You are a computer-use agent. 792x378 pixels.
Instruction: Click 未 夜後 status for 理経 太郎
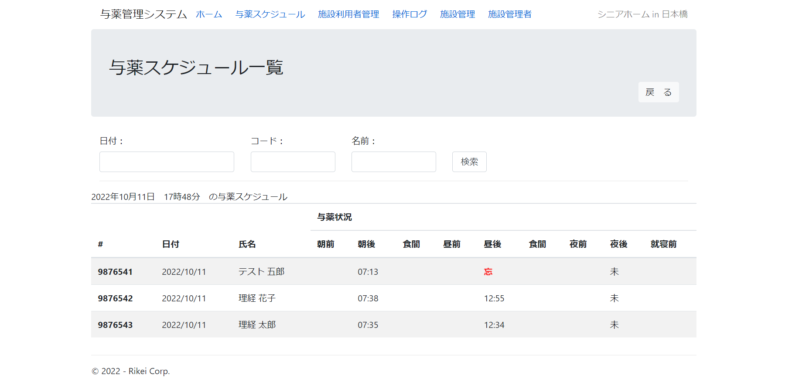pos(614,325)
